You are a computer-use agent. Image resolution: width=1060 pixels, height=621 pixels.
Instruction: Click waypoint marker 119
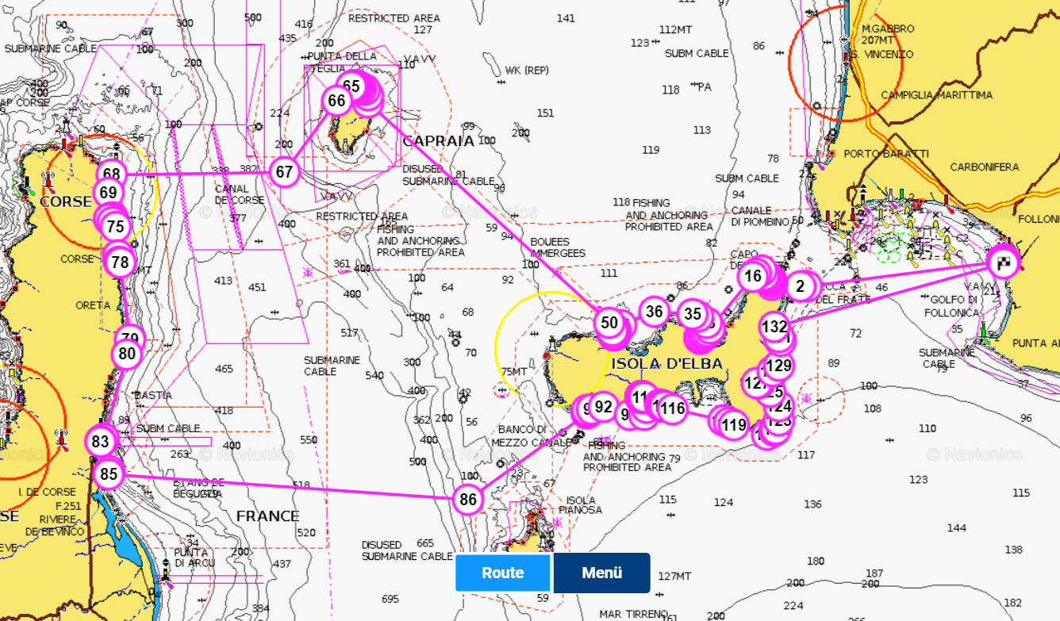click(x=734, y=425)
